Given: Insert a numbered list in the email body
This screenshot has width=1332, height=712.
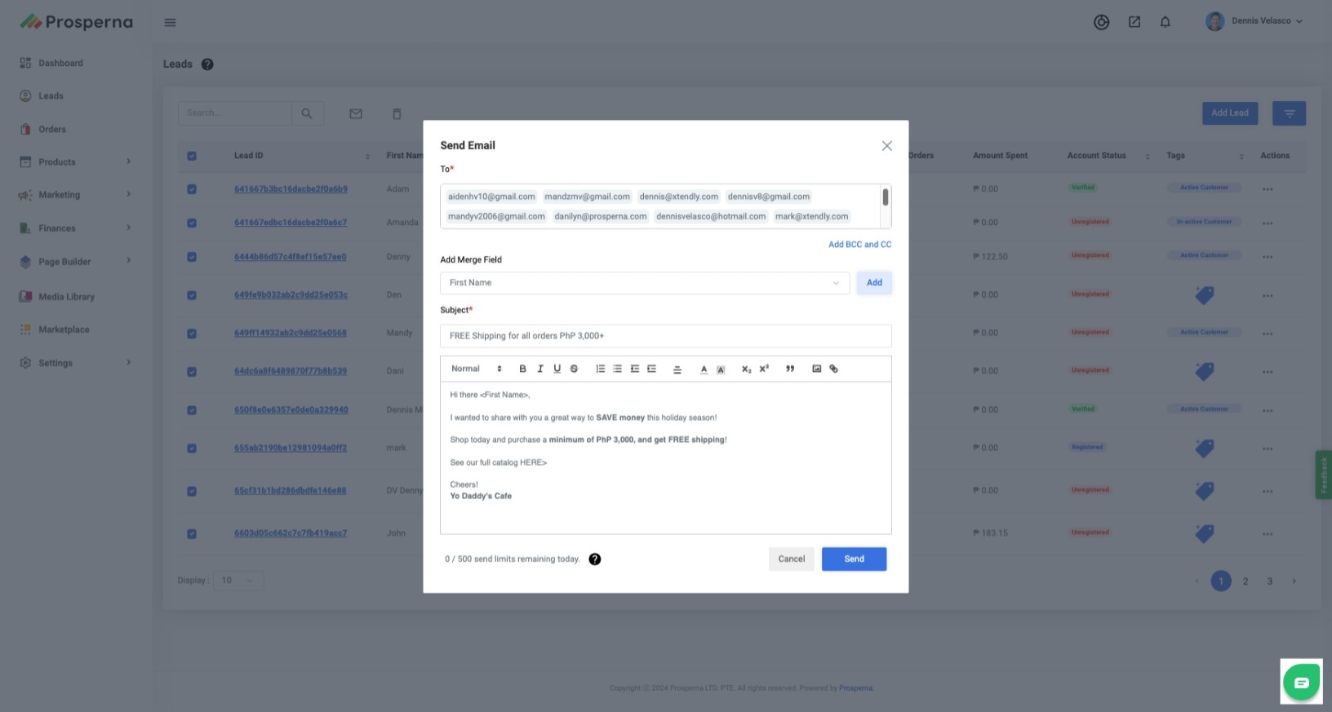Looking at the screenshot, I should tap(600, 369).
